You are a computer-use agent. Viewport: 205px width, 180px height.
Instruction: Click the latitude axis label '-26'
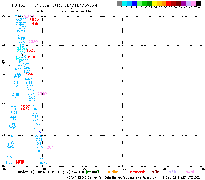(x=2, y=104)
